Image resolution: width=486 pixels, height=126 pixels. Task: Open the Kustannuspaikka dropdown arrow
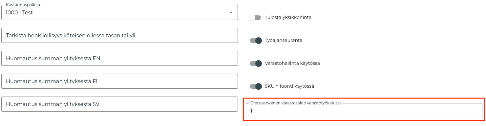point(231,12)
